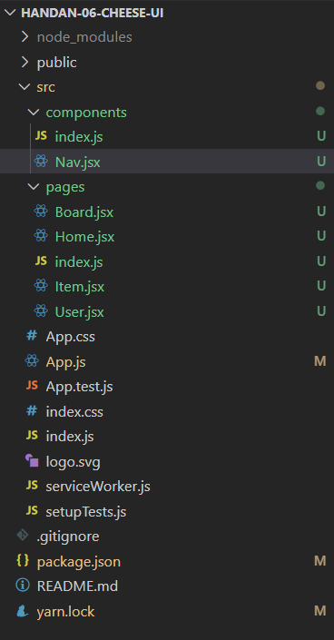Click the React icon beside App.js
The width and height of the screenshot is (334, 640).
32,361
